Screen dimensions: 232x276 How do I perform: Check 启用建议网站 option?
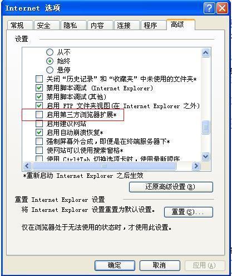[x=39, y=124]
